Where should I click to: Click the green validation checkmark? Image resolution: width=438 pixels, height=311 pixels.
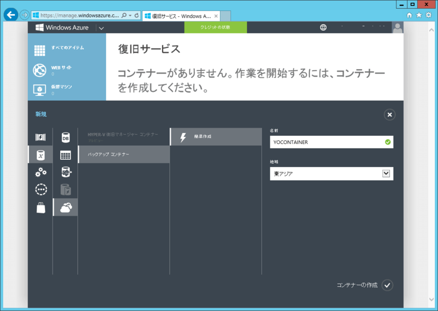tap(388, 142)
